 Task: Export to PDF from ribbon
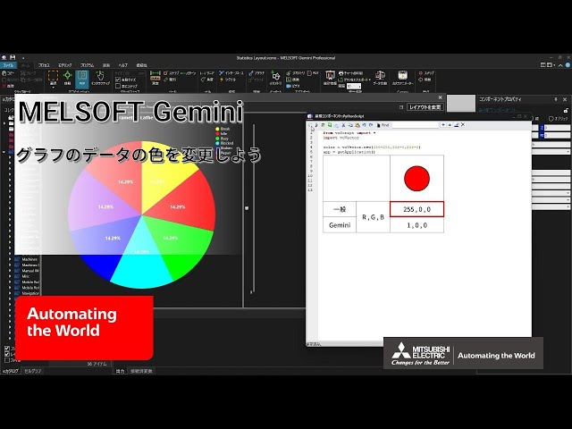tap(313, 73)
